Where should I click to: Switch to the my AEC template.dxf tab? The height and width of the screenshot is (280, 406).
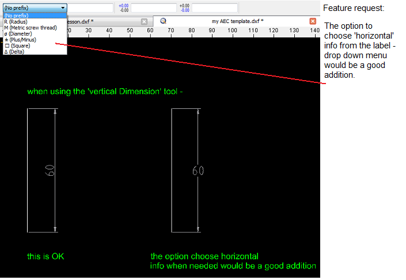(x=237, y=21)
